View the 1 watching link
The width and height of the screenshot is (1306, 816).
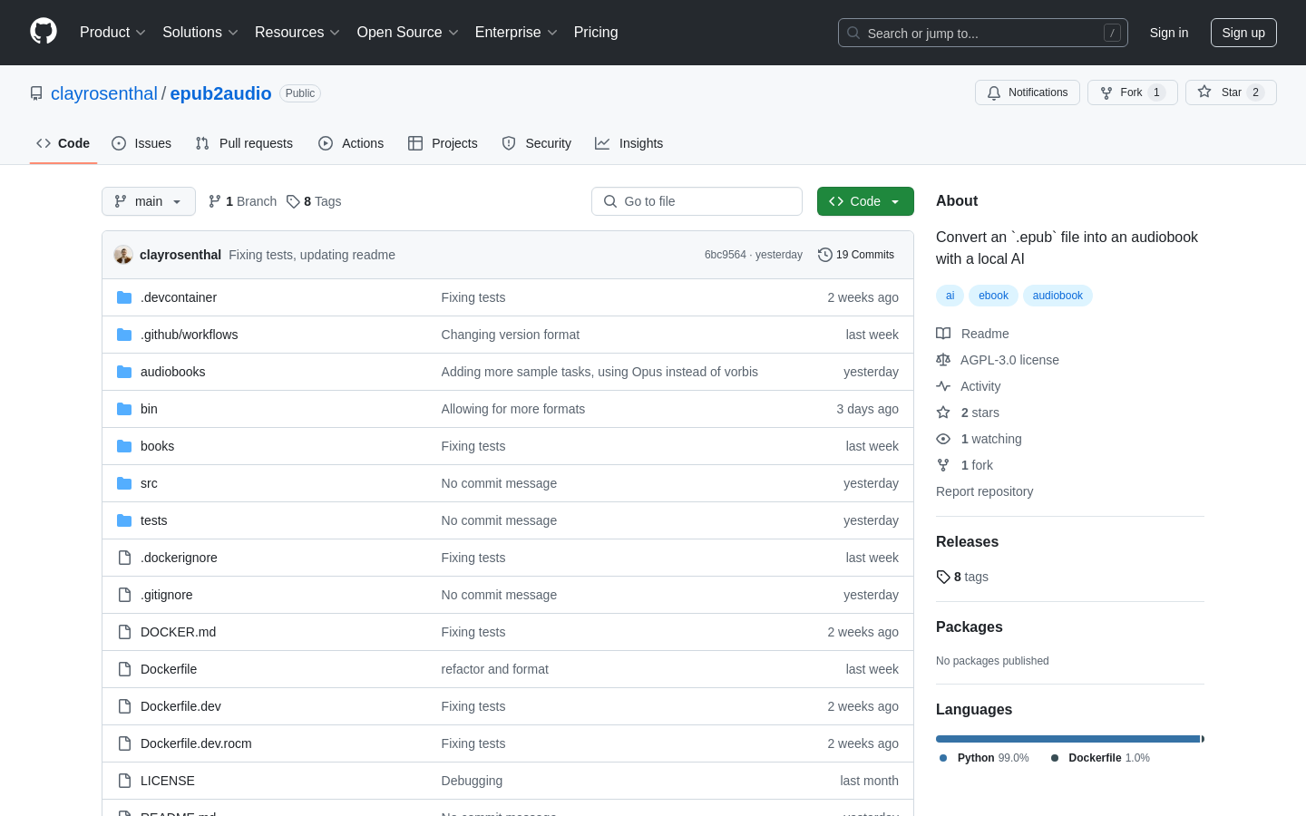click(979, 439)
